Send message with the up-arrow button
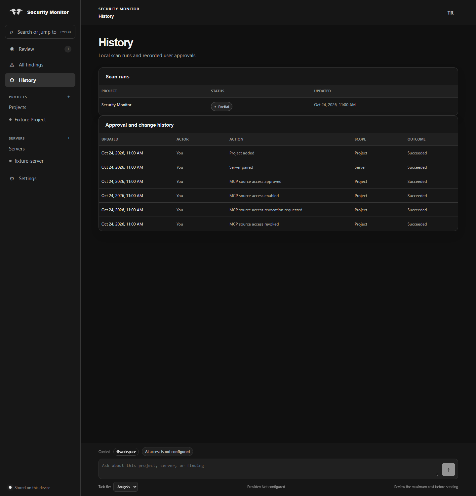This screenshot has height=496, width=476. 448,470
